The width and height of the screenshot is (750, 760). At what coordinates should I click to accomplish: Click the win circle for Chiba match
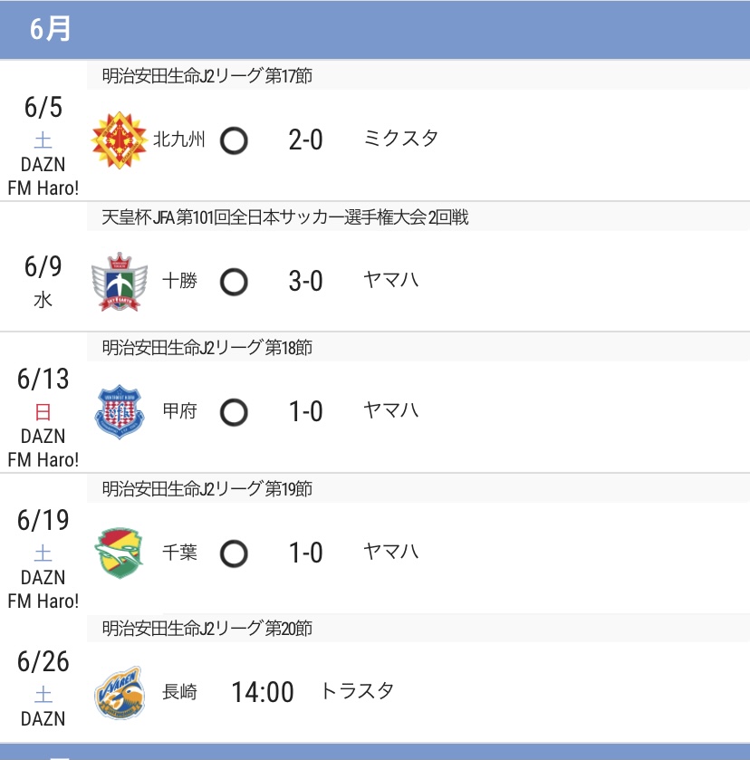234,553
